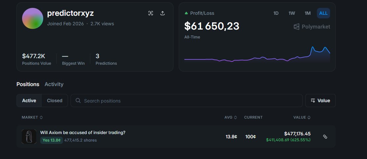Click the 2.7K views text
The width and height of the screenshot is (367, 159).
click(102, 24)
